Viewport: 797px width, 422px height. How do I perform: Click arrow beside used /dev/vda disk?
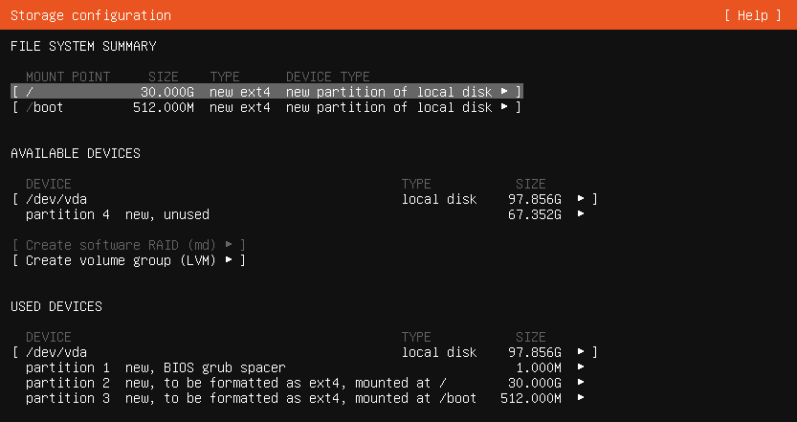[x=581, y=352]
